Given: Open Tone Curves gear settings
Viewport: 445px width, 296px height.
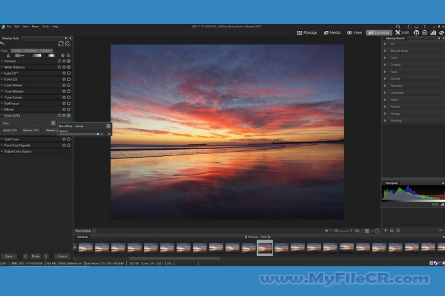Looking at the screenshot, I should click(x=64, y=97).
